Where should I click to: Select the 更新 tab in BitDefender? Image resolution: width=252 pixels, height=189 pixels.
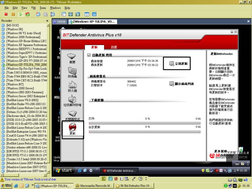[94, 47]
